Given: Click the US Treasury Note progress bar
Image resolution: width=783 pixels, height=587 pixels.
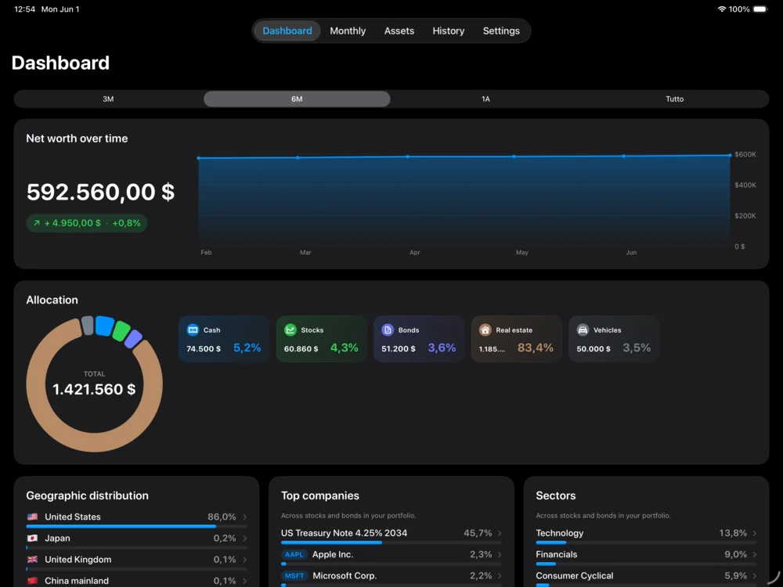Looking at the screenshot, I should (x=391, y=542).
